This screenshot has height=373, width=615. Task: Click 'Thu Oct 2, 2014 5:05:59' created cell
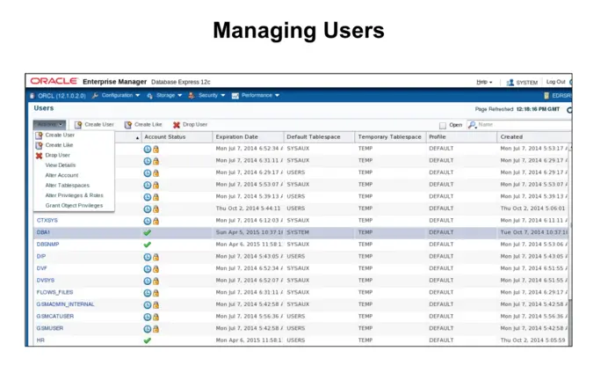pos(532,340)
